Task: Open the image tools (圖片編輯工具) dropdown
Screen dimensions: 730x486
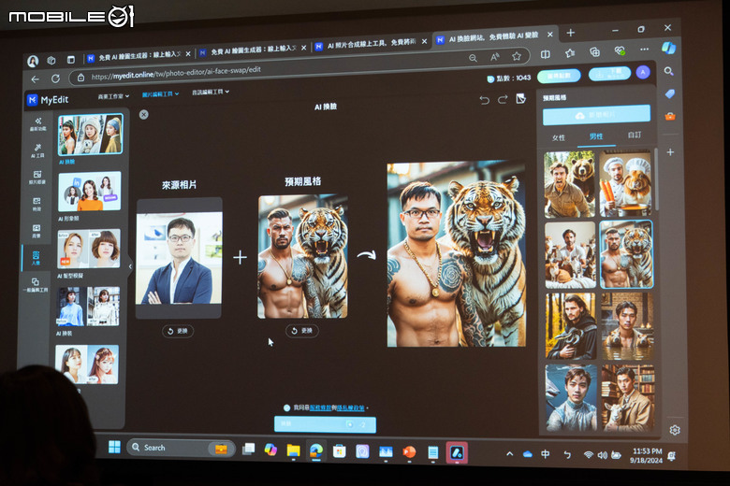Action: click(160, 94)
